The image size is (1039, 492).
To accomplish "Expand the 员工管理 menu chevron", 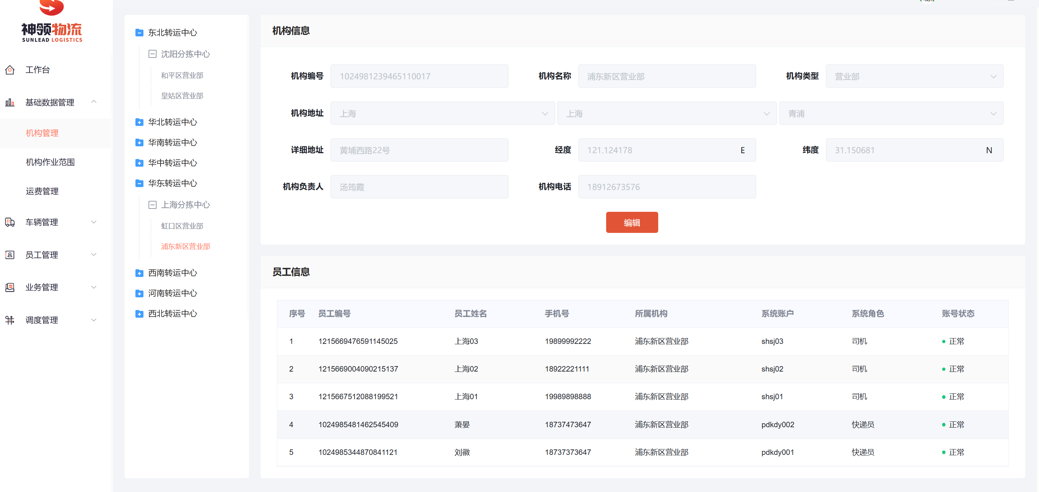I will point(94,255).
